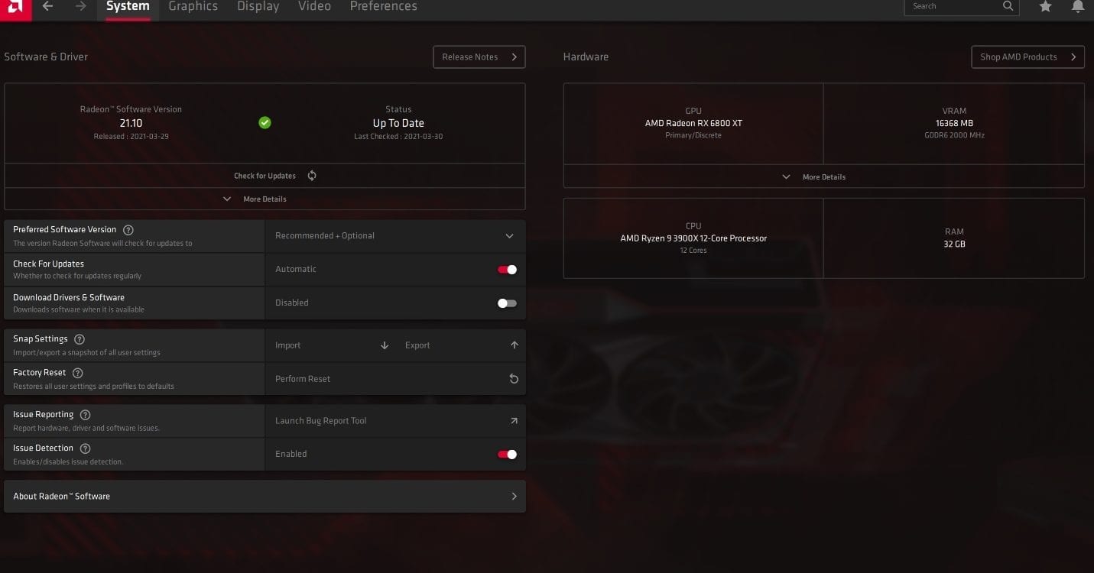Click the help icon next to Issue Detection

pyautogui.click(x=86, y=448)
